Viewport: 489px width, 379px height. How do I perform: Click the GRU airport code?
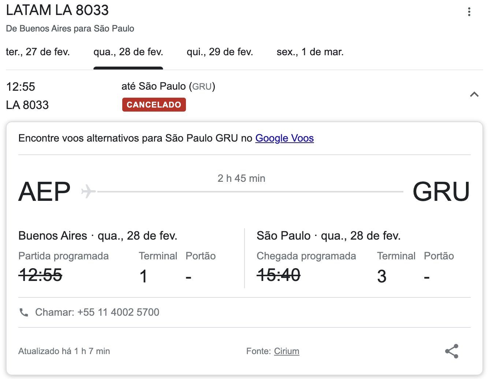click(441, 192)
